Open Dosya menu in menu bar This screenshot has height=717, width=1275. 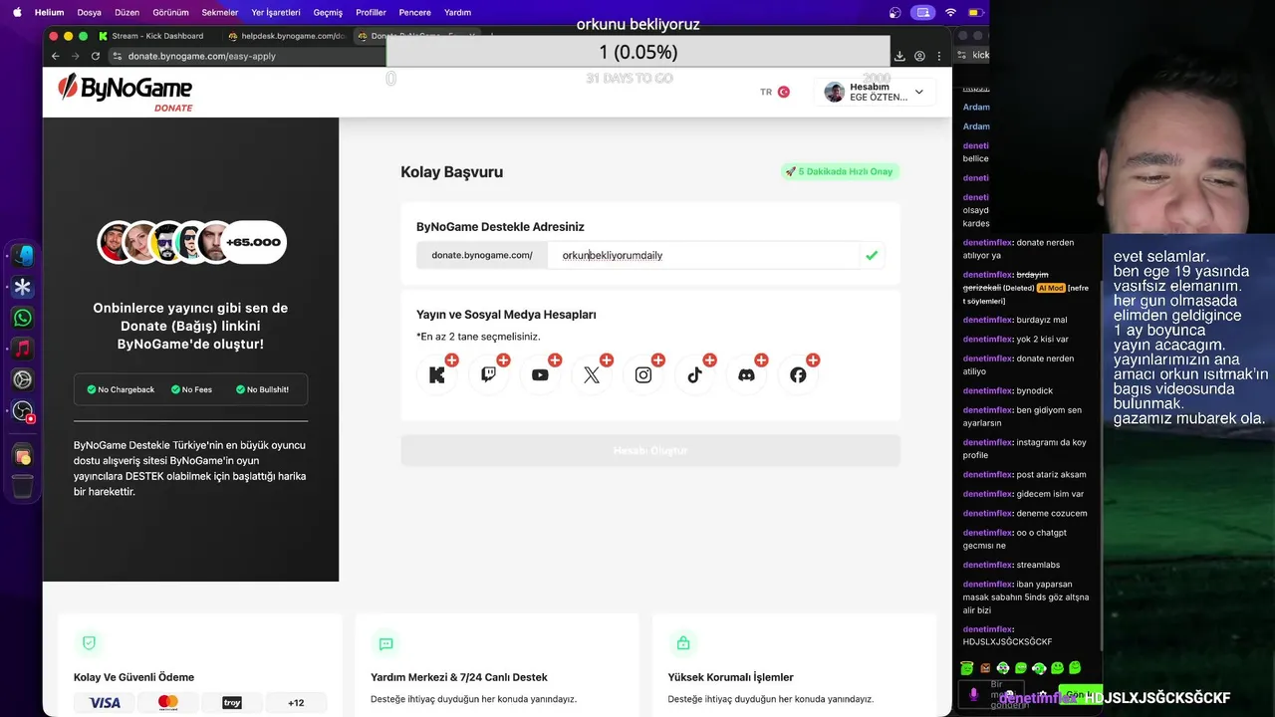89,12
